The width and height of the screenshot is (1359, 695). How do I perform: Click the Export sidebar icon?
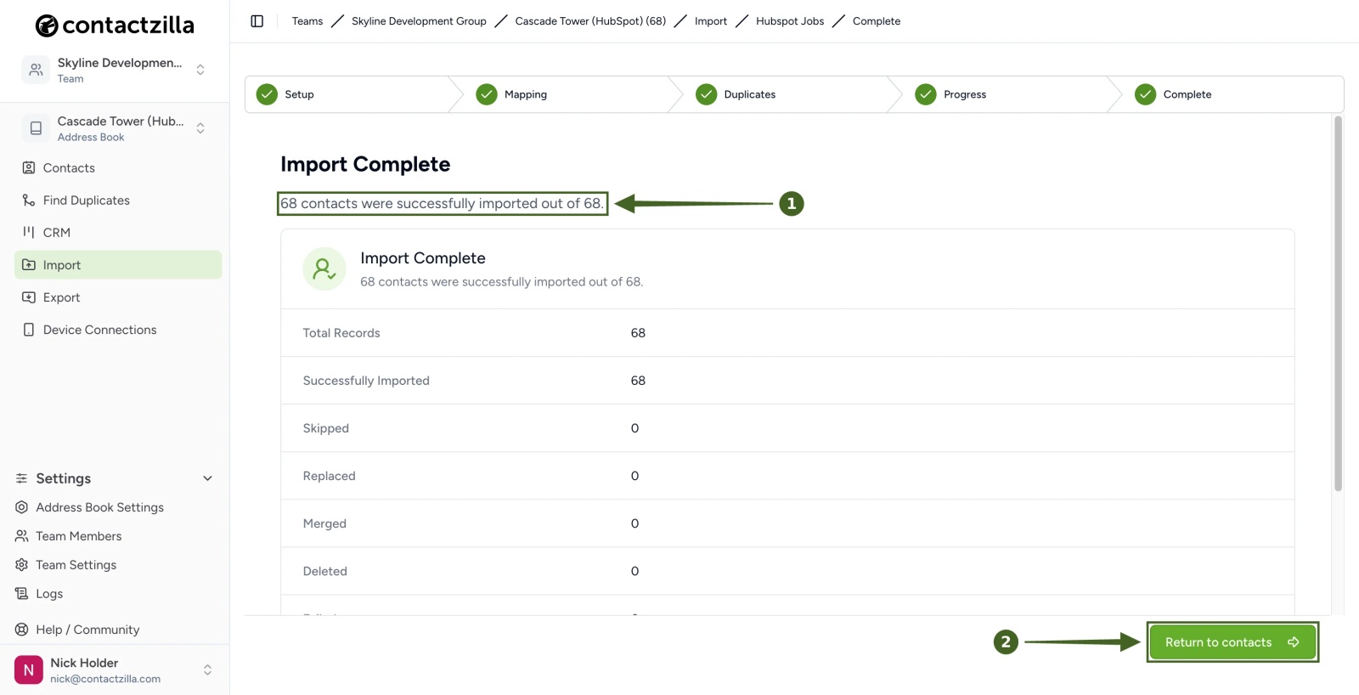29,297
